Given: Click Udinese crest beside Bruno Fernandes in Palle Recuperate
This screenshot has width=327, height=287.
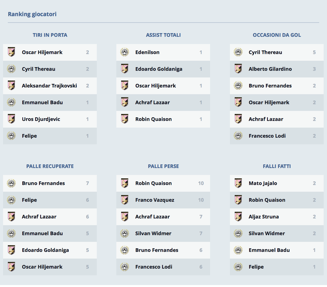Looking at the screenshot, I should pyautogui.click(x=11, y=183).
